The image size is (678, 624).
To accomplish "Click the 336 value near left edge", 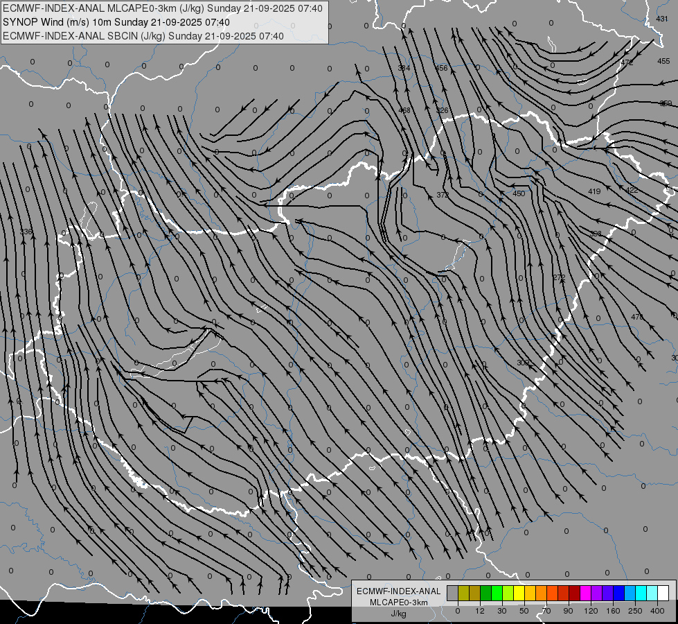I will [26, 232].
